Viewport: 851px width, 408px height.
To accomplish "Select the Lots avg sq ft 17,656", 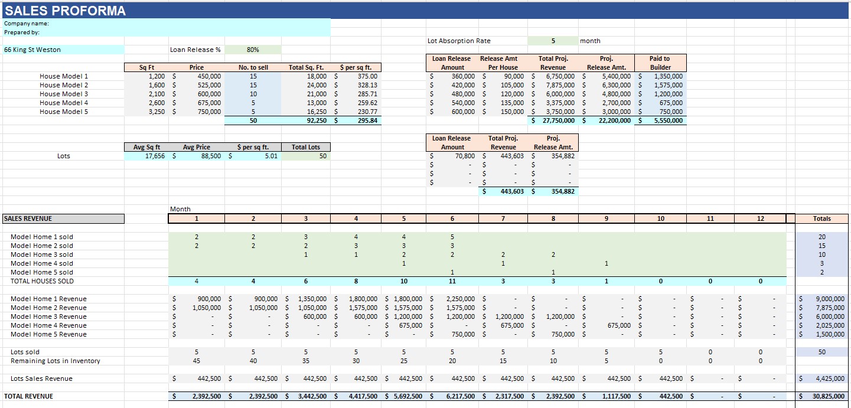I will (146, 156).
